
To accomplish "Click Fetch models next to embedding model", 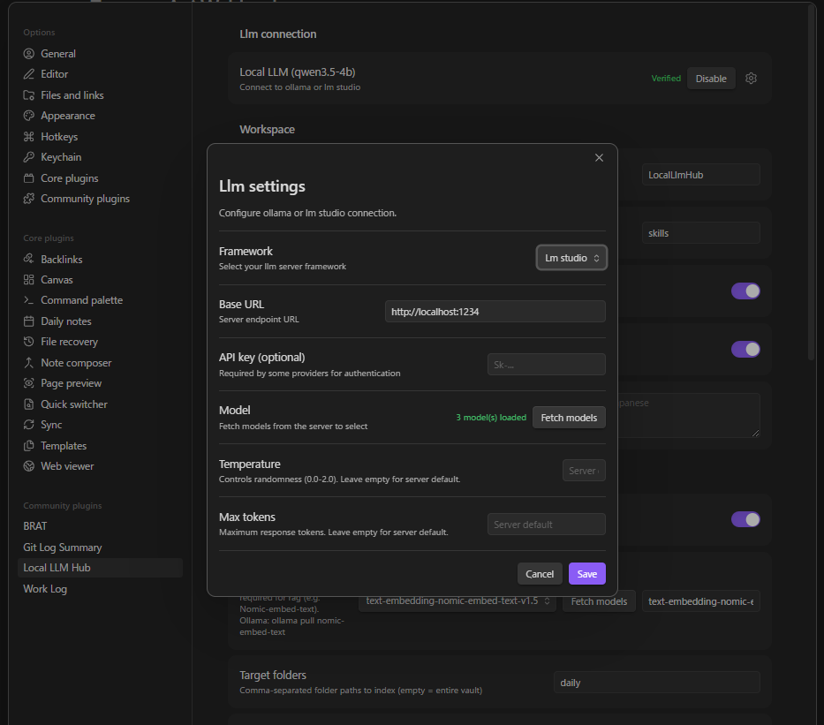I will point(599,601).
